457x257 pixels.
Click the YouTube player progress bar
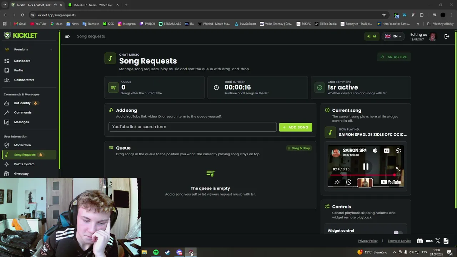point(366,175)
